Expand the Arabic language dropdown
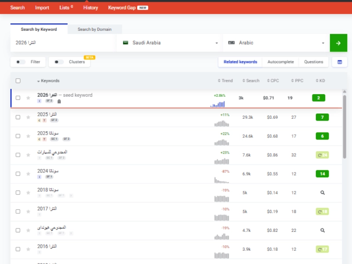 pyautogui.click(x=276, y=43)
